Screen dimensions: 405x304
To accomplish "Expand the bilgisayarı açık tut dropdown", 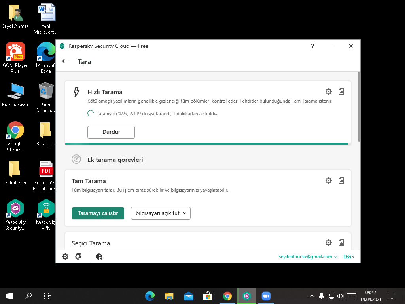I will (161, 213).
